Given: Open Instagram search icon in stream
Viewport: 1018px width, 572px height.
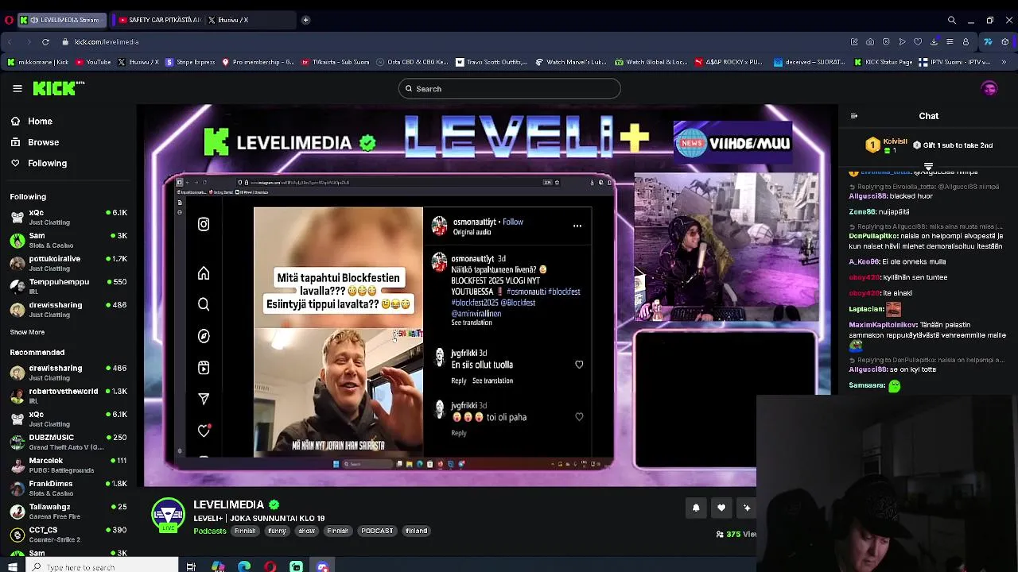Looking at the screenshot, I should (204, 304).
